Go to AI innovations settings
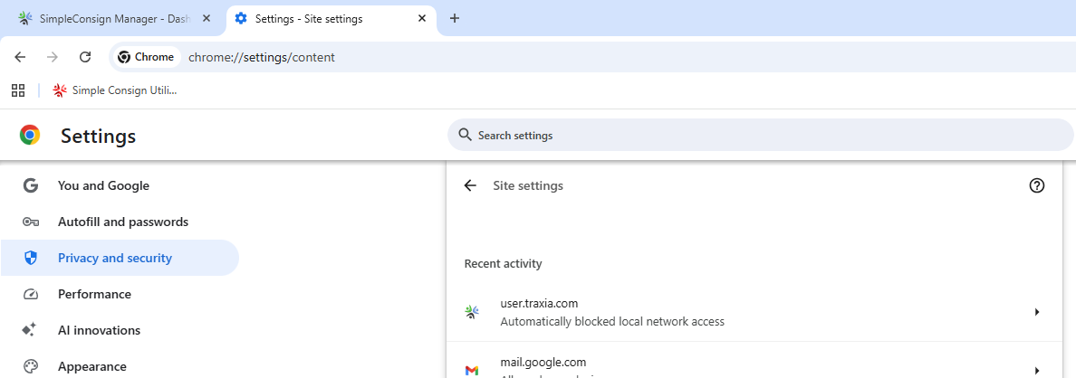 click(x=99, y=330)
